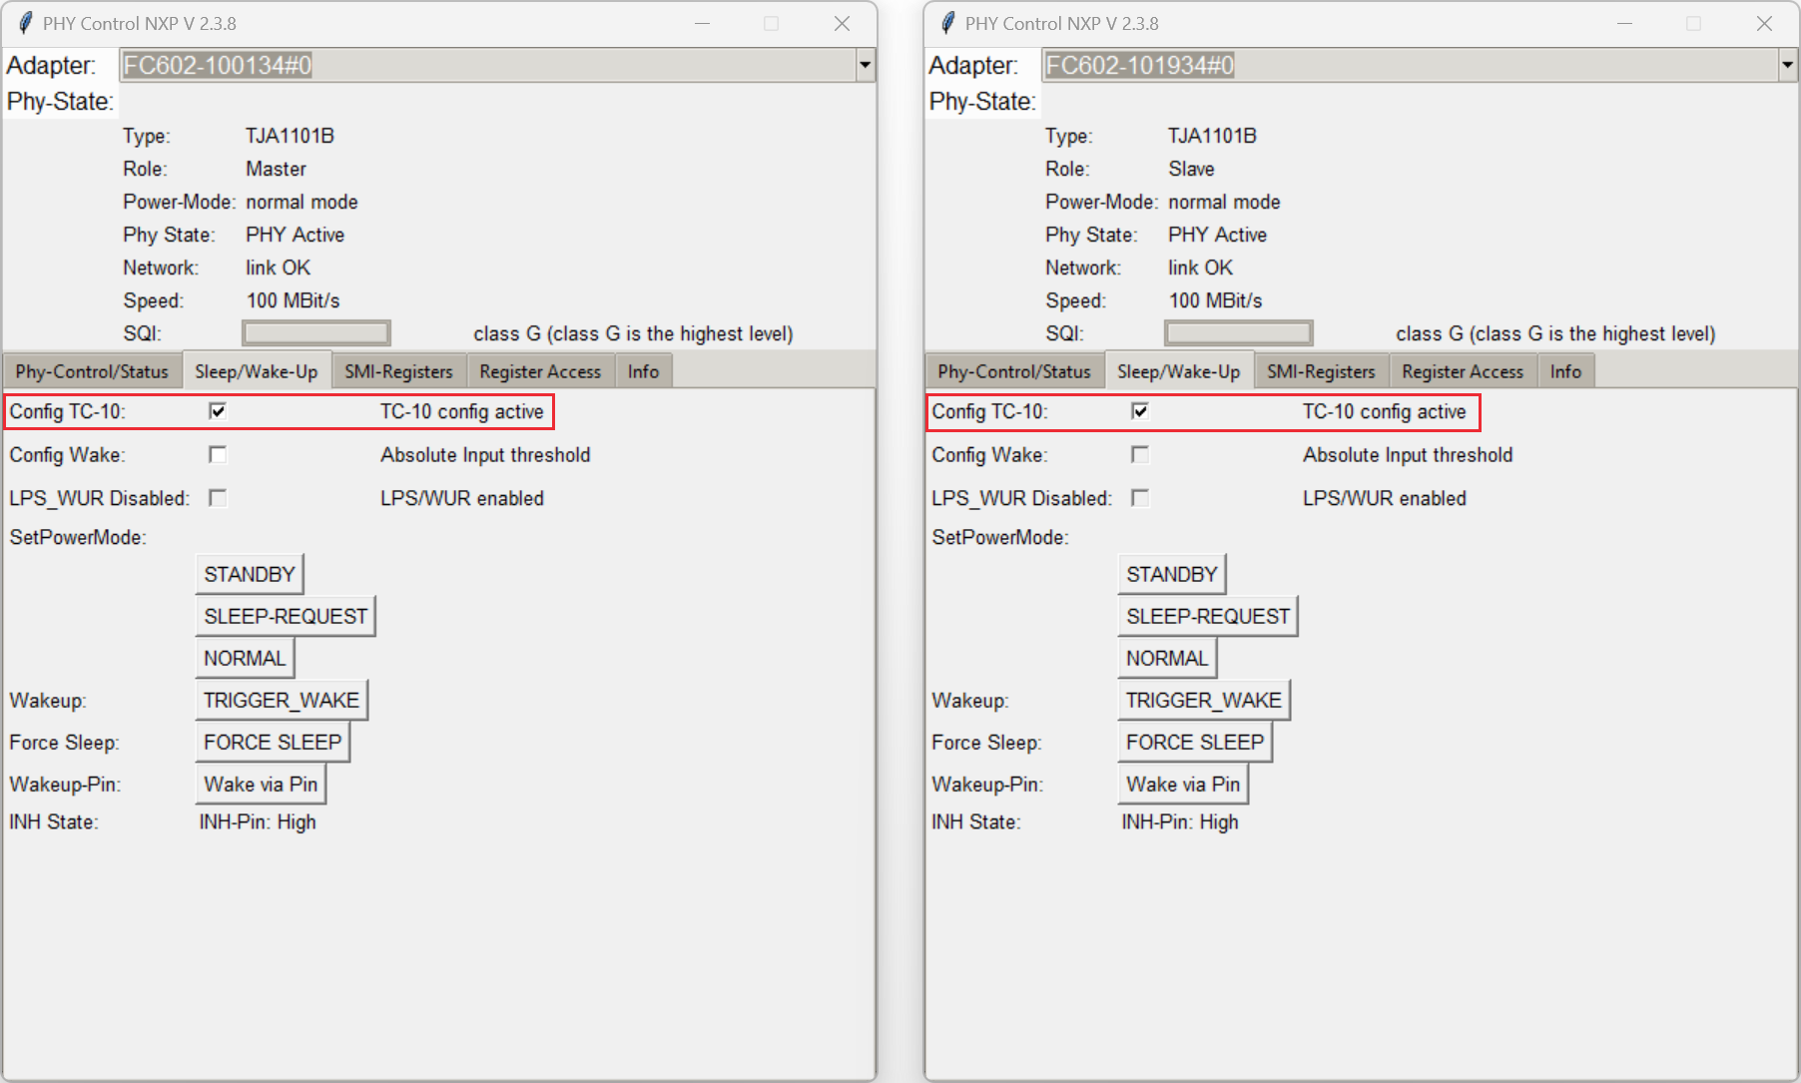Trigger wakeup with TRIGGER_WAKE on the Slave
The image size is (1801, 1083).
[x=1204, y=700]
